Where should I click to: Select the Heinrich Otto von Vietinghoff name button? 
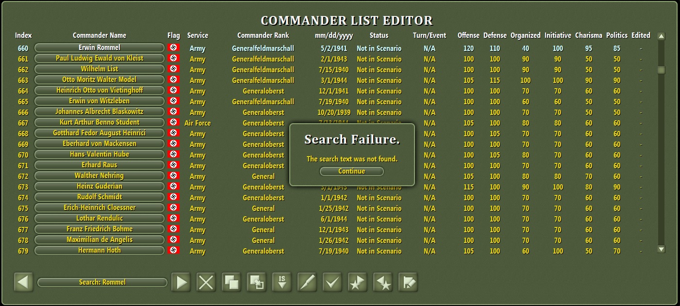click(100, 90)
